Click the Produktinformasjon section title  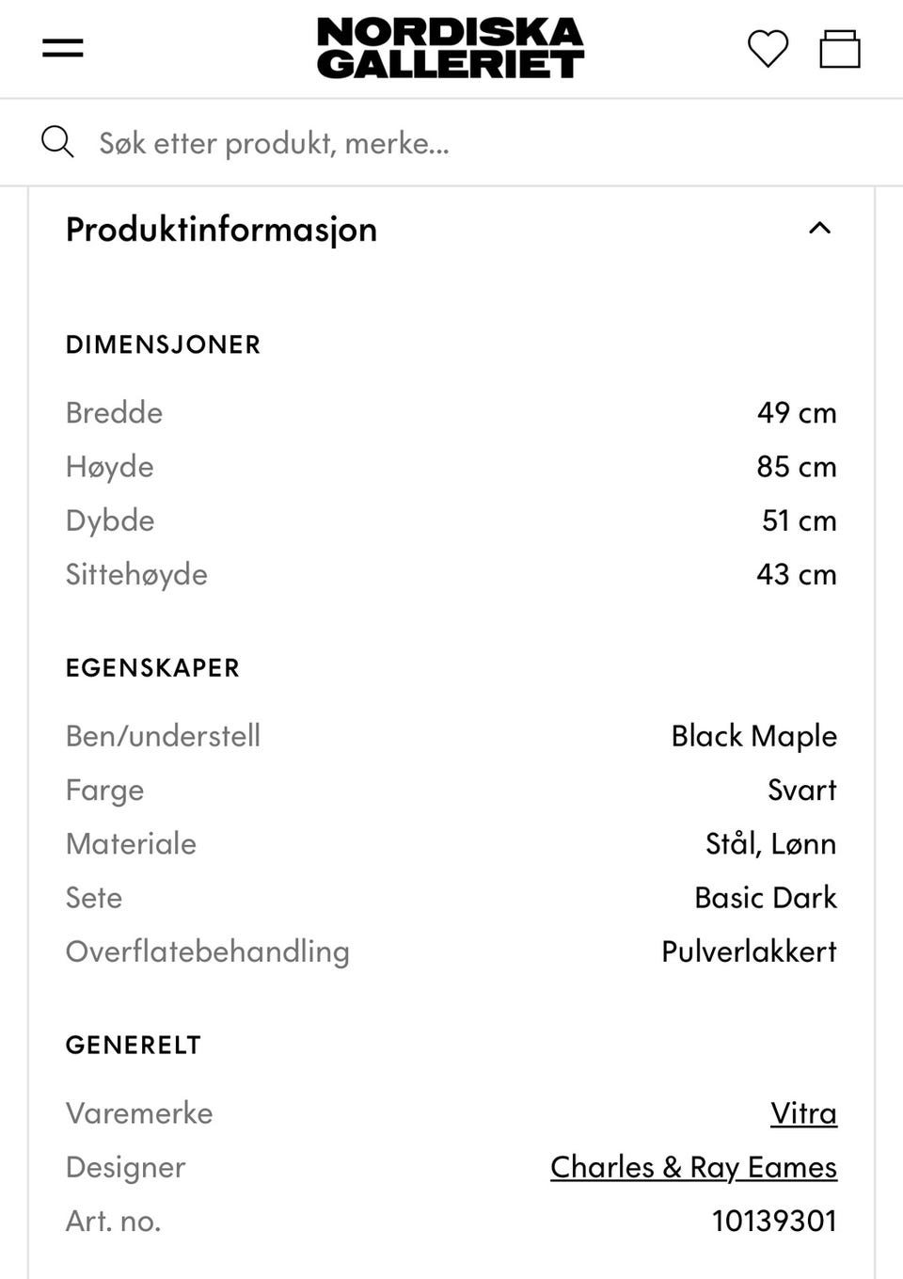point(221,230)
